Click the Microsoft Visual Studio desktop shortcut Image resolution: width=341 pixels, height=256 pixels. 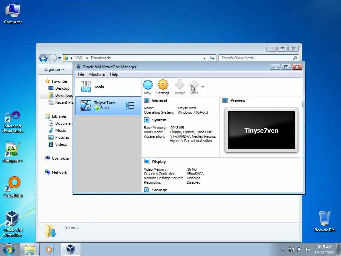(13, 122)
